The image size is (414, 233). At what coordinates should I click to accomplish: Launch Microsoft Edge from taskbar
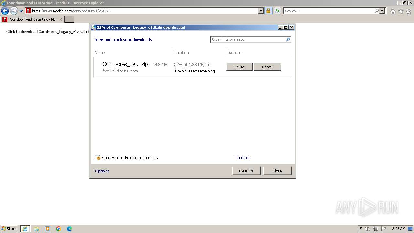coord(70,229)
